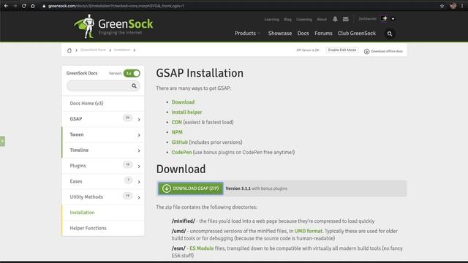Click Enable Edit Mode button
This screenshot has height=263, width=468.
(342, 50)
